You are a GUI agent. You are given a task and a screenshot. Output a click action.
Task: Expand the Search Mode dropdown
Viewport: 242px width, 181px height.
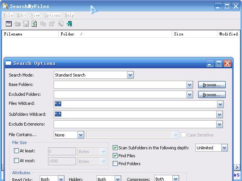pyautogui.click(x=130, y=75)
